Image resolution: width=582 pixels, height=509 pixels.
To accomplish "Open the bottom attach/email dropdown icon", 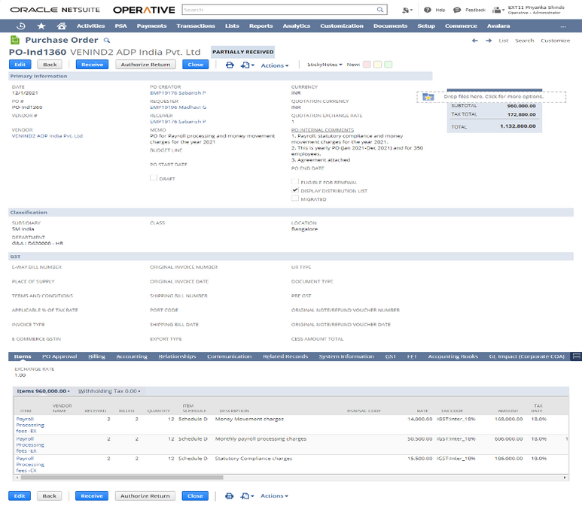I will click(247, 495).
